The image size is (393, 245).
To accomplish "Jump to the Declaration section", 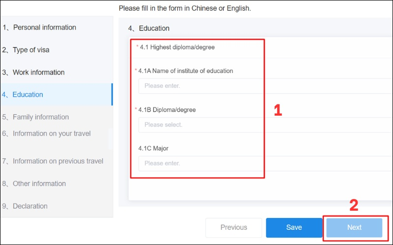I will (30, 206).
